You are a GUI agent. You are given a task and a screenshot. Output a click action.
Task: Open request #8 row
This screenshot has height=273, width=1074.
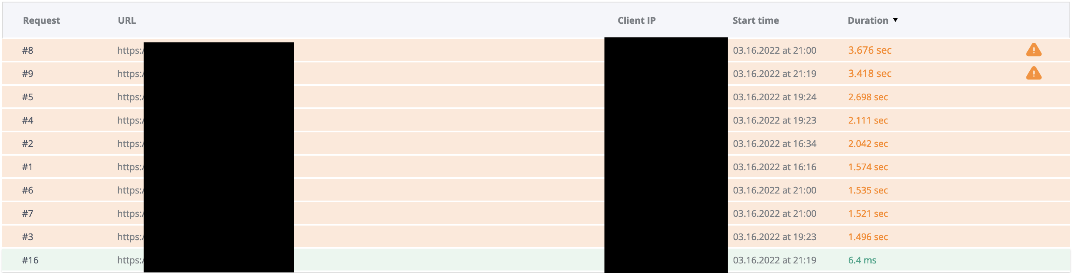(x=536, y=50)
